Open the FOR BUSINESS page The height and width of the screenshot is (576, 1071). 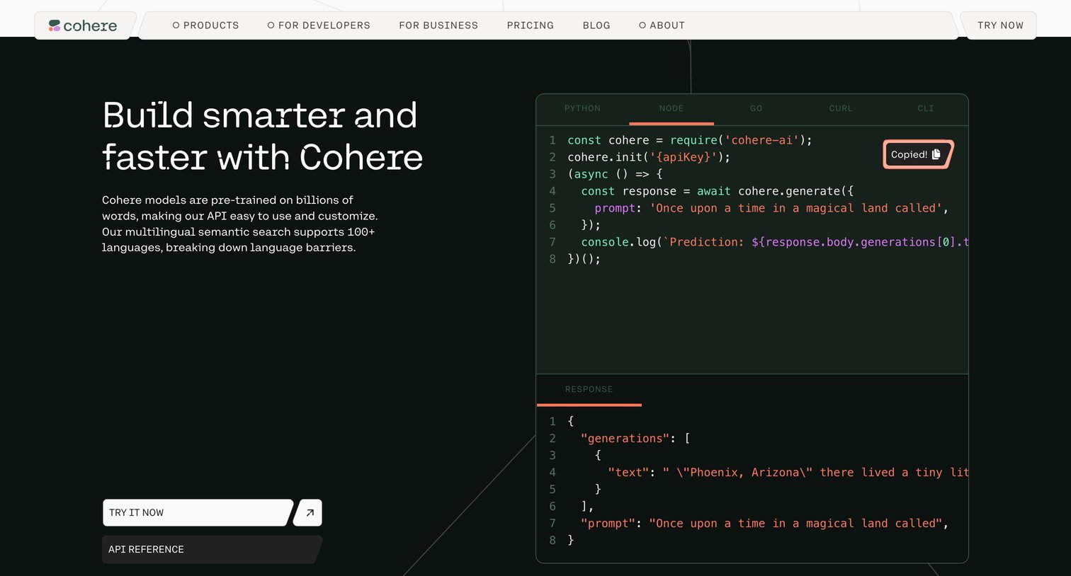point(438,25)
